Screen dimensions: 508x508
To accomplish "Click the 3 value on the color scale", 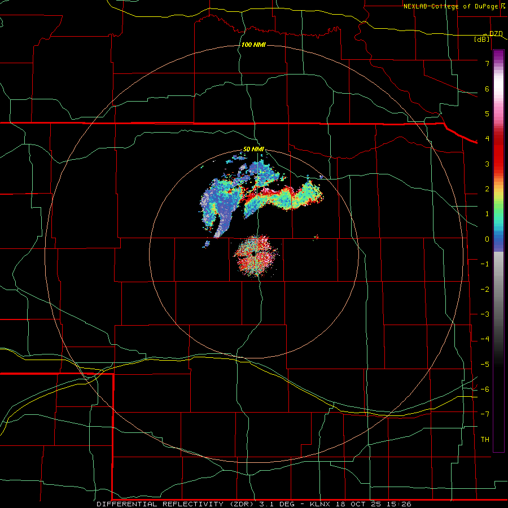I will (487, 164).
